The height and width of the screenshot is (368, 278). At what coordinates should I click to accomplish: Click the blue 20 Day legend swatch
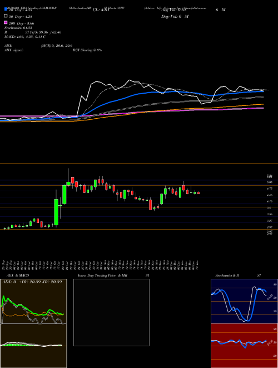[x=6, y=9]
